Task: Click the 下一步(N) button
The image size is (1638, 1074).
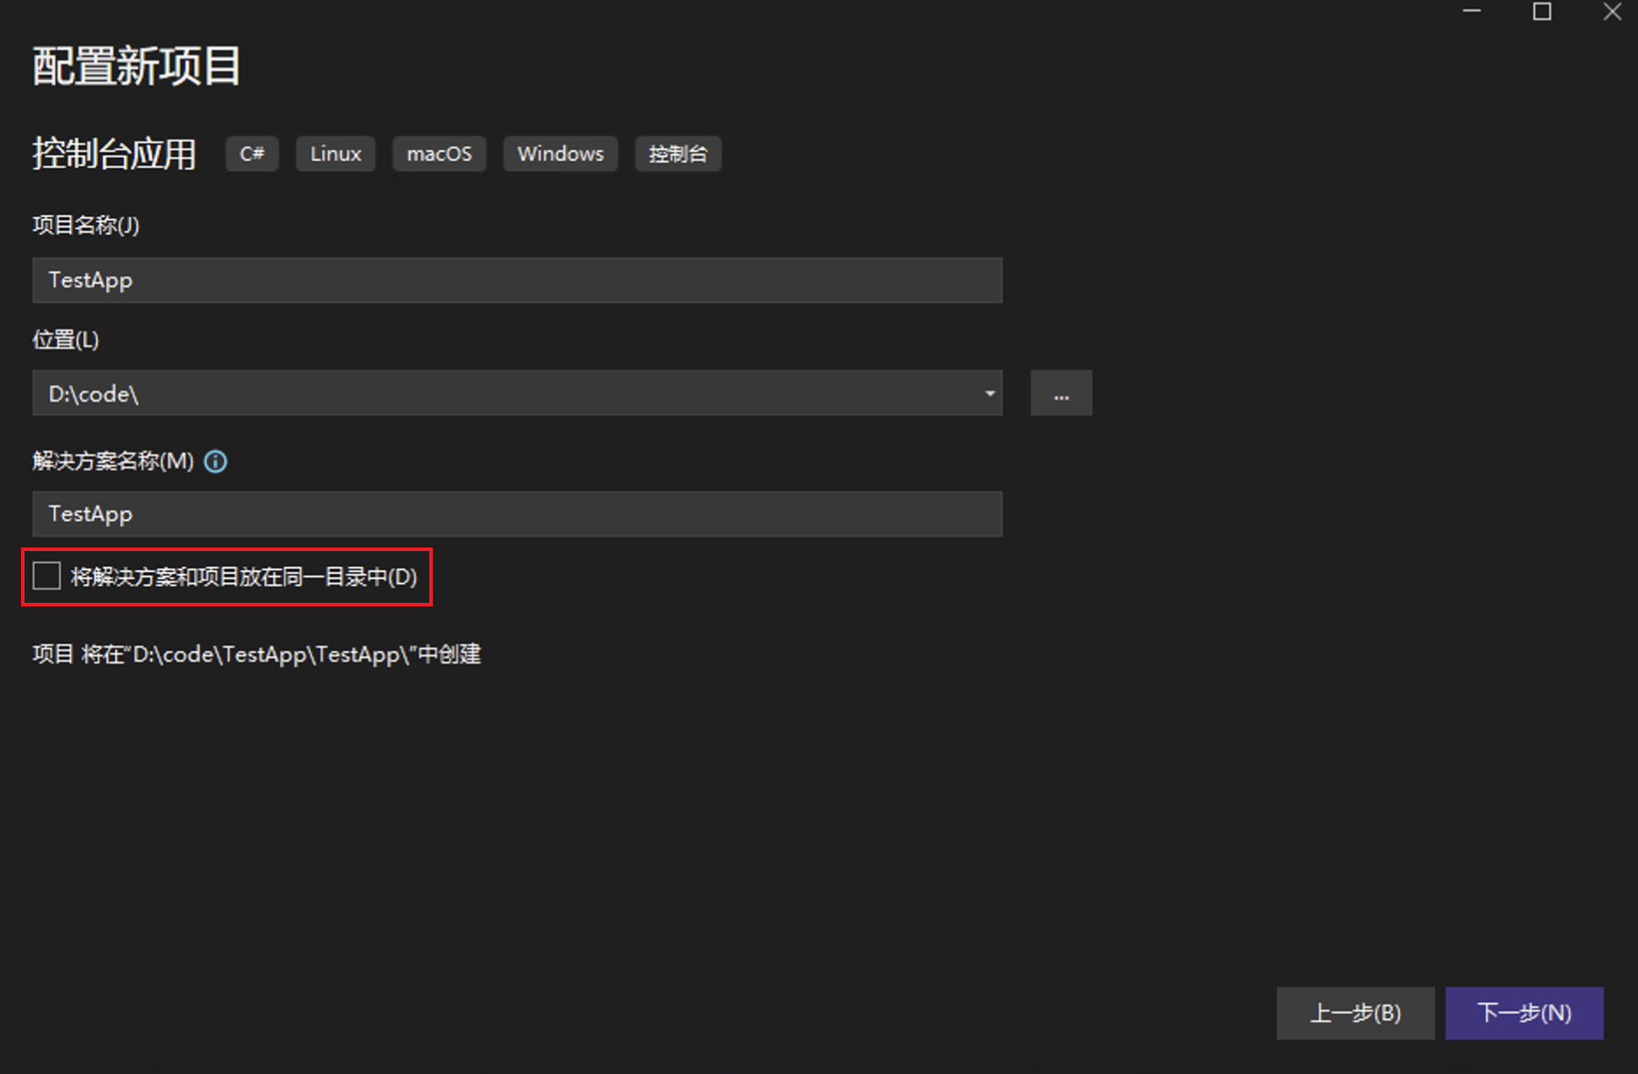Action: (1525, 1013)
